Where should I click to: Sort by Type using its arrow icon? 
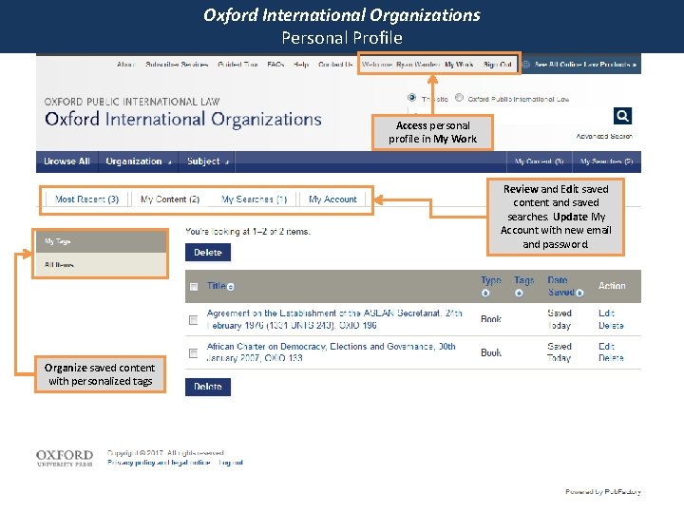485,294
